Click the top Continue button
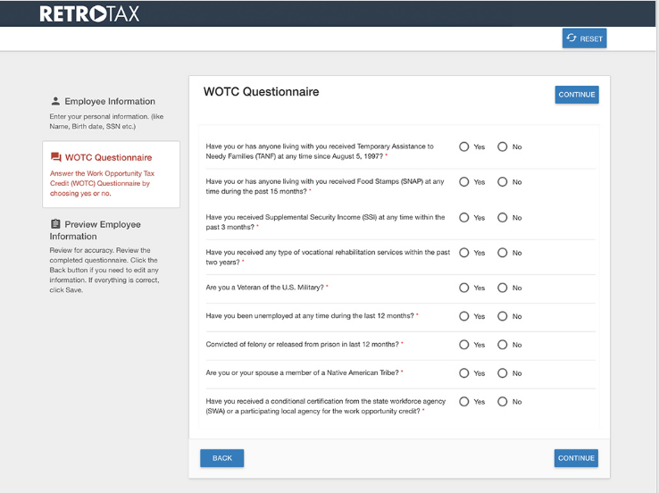Screen dimensions: 659x493 click(x=577, y=95)
